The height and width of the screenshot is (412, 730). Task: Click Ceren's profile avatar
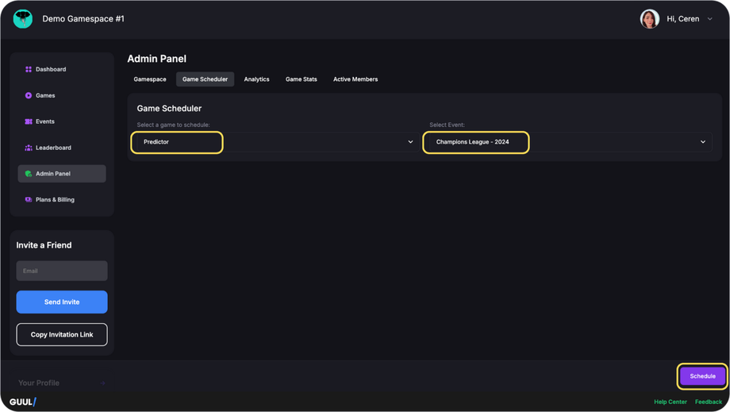[x=649, y=19]
